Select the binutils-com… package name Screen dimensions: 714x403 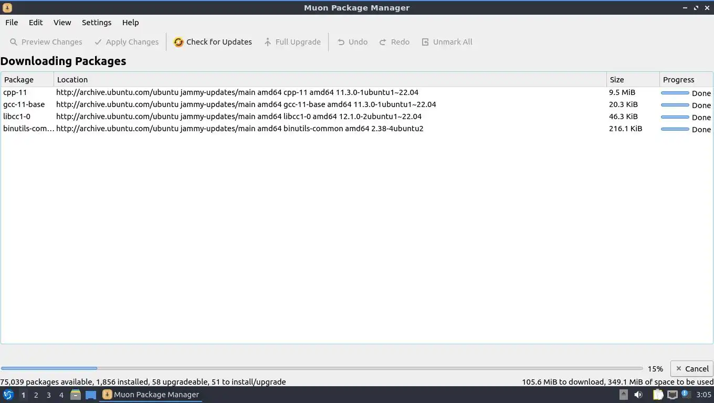[28, 129]
